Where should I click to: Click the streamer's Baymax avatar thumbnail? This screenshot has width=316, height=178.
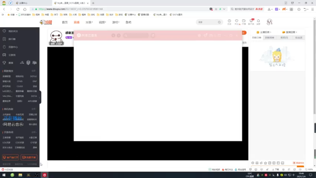[56, 38]
